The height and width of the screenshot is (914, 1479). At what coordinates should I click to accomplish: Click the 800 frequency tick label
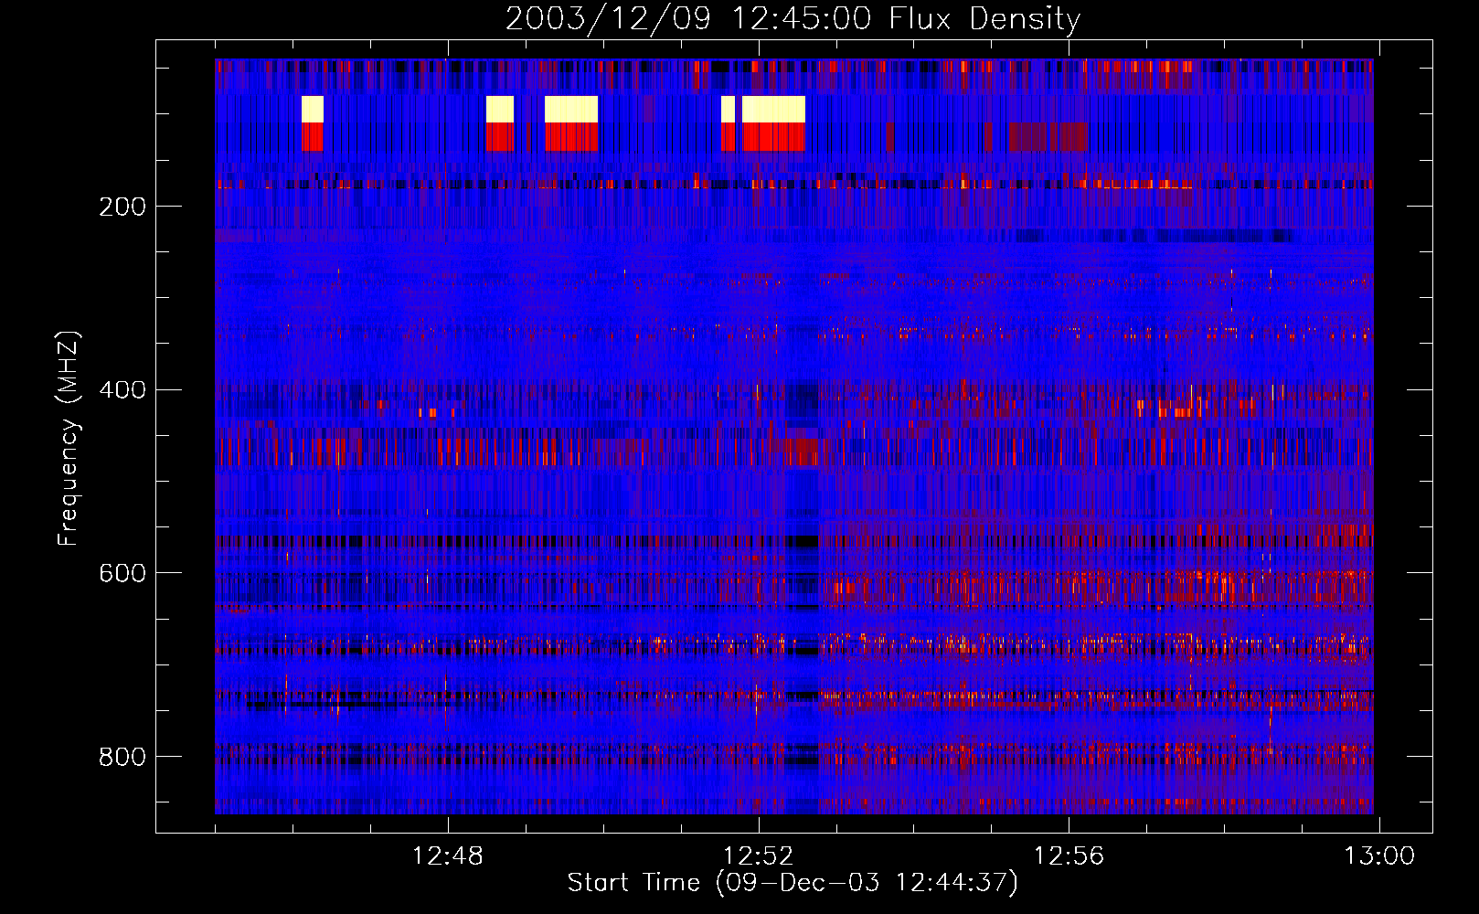[x=122, y=757]
